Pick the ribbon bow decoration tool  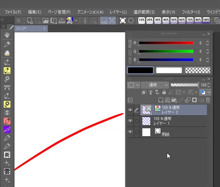click(x=7, y=87)
